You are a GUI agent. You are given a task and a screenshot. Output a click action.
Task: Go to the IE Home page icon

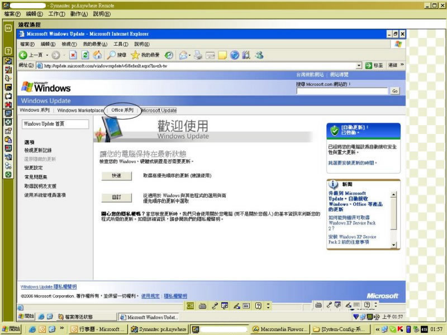pyautogui.click(x=97, y=55)
